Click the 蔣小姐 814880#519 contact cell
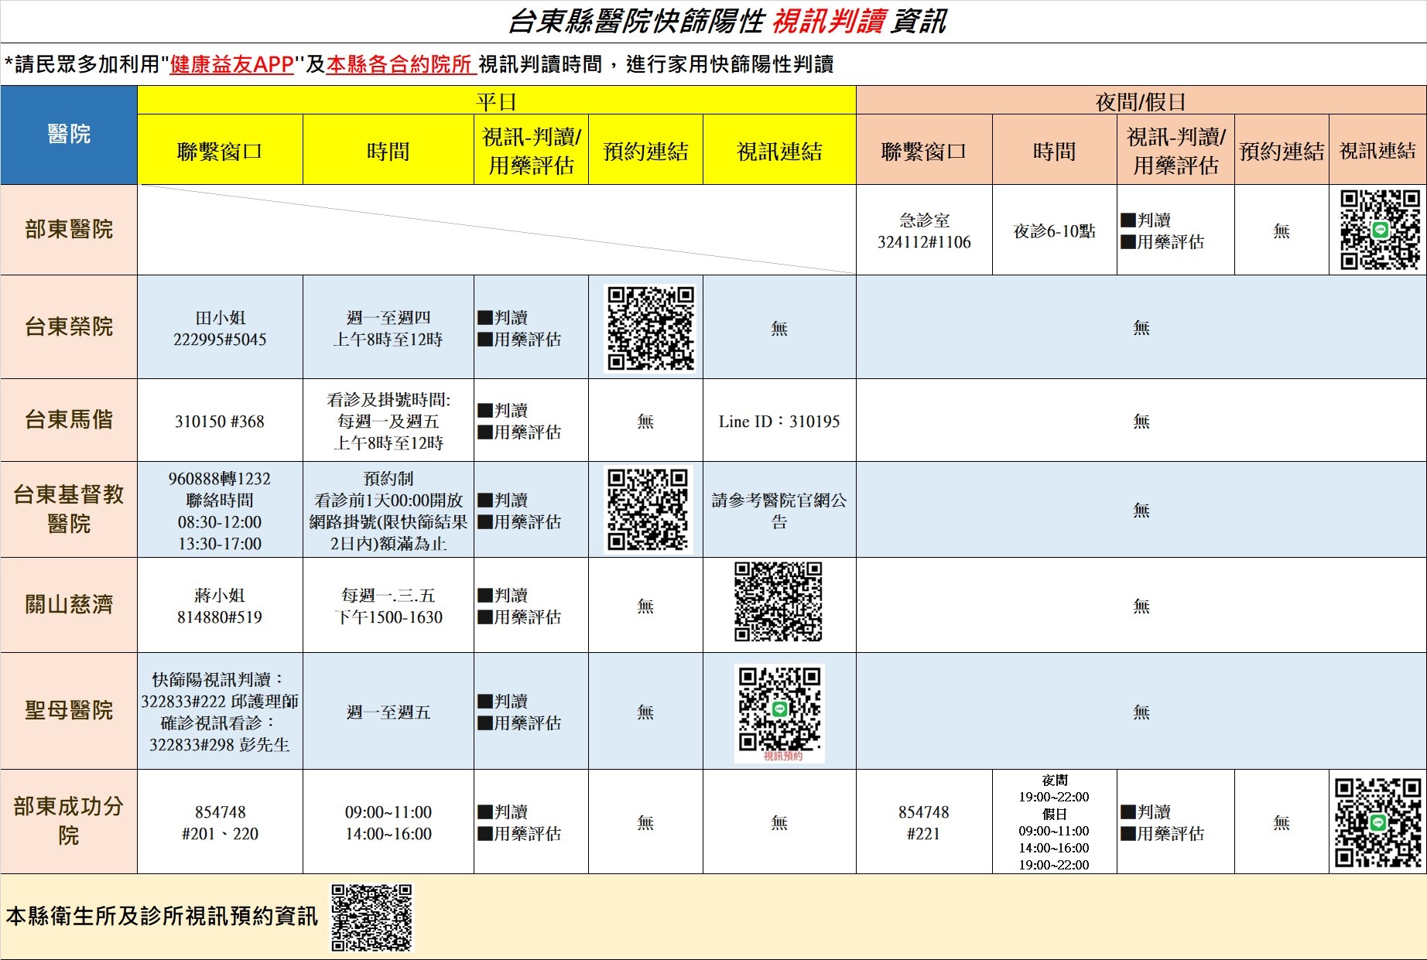Screen dimensions: 1427x960 pyautogui.click(x=220, y=606)
